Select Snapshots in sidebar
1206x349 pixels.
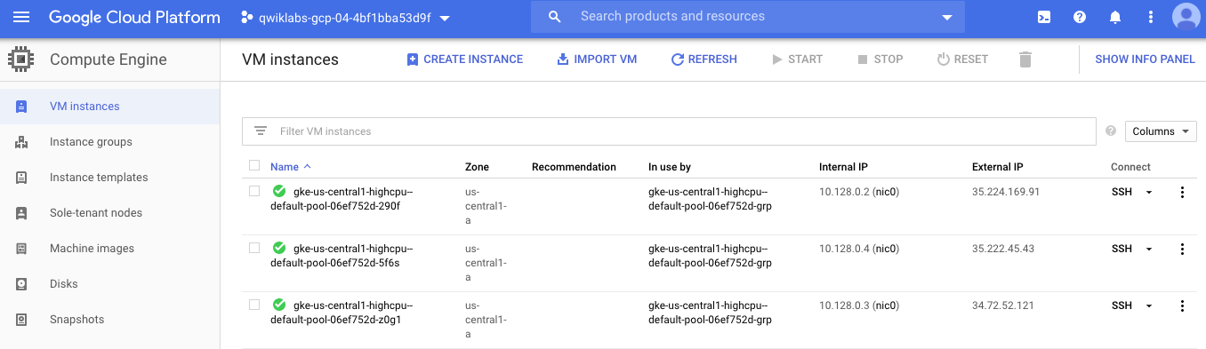[76, 320]
